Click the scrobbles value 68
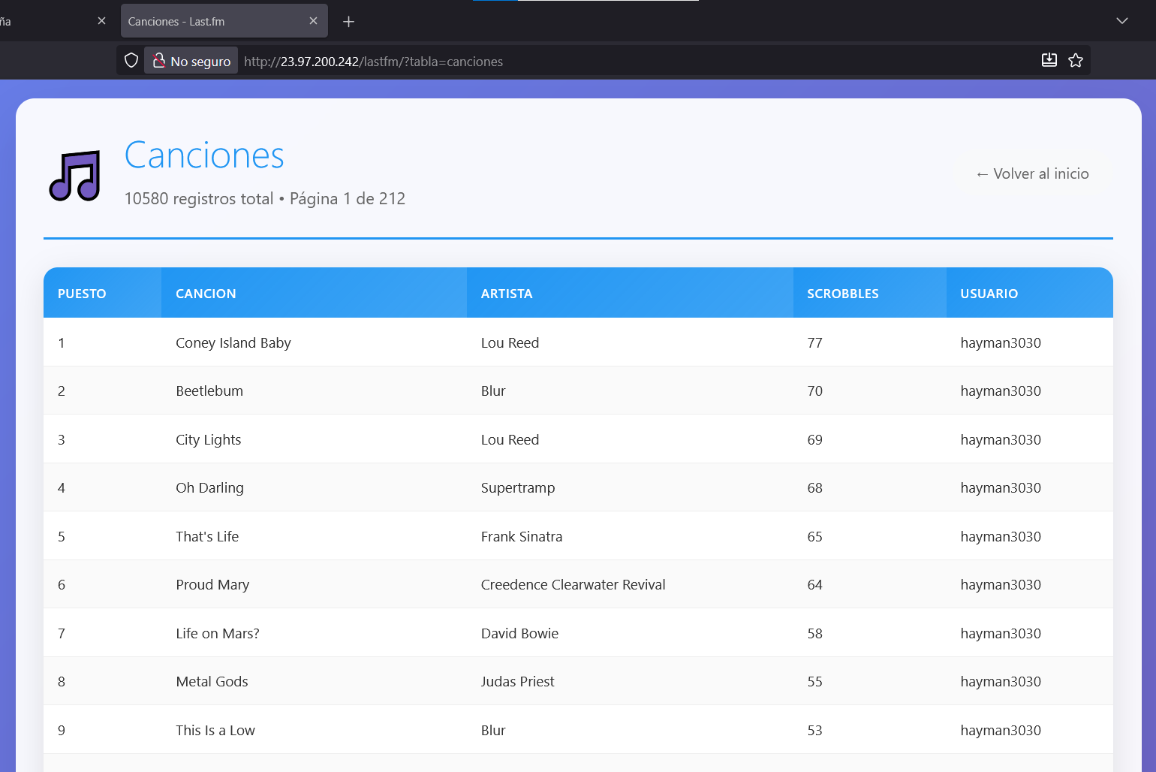The width and height of the screenshot is (1156, 772). click(x=814, y=488)
